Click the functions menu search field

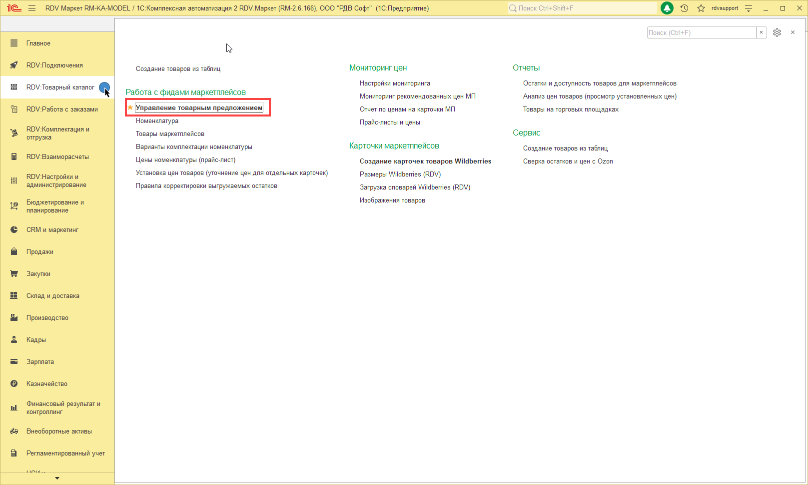click(x=702, y=32)
